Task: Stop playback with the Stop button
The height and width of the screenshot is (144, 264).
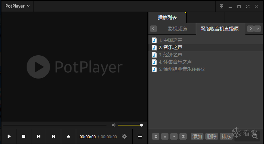Action: coord(24,136)
